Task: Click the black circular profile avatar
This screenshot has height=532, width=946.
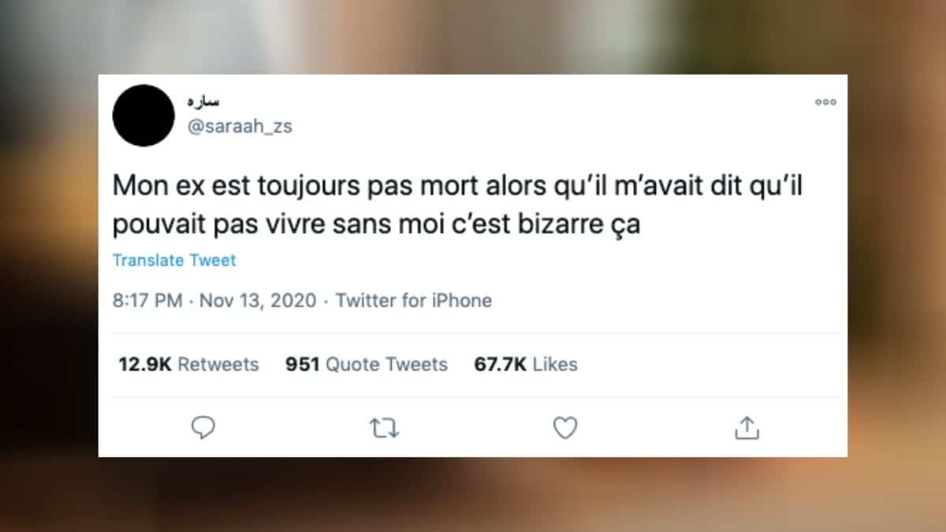Action: [x=143, y=115]
